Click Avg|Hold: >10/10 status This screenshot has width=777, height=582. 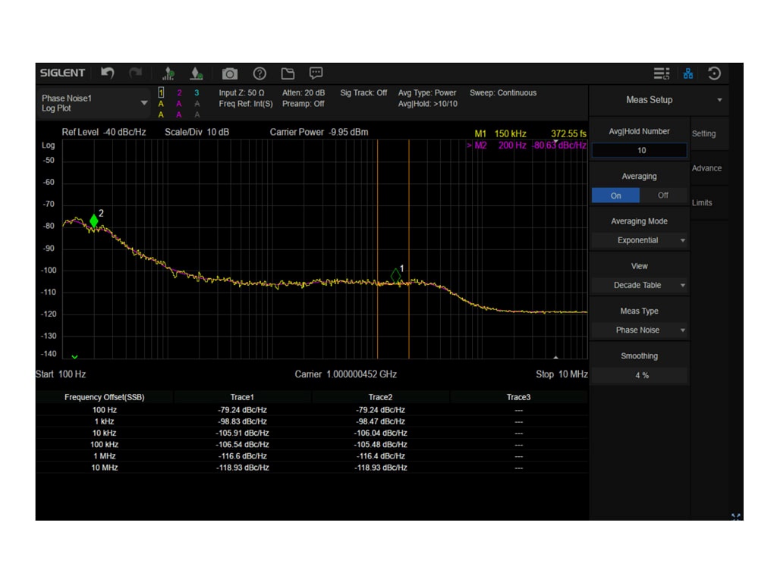(x=428, y=104)
